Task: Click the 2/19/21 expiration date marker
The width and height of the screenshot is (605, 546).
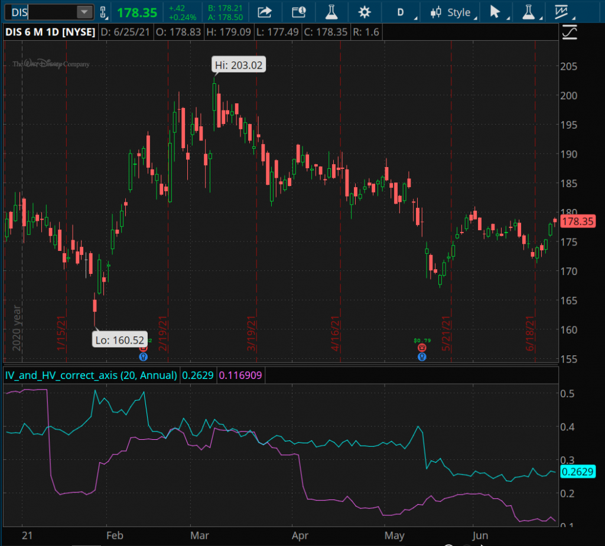Action: point(162,334)
